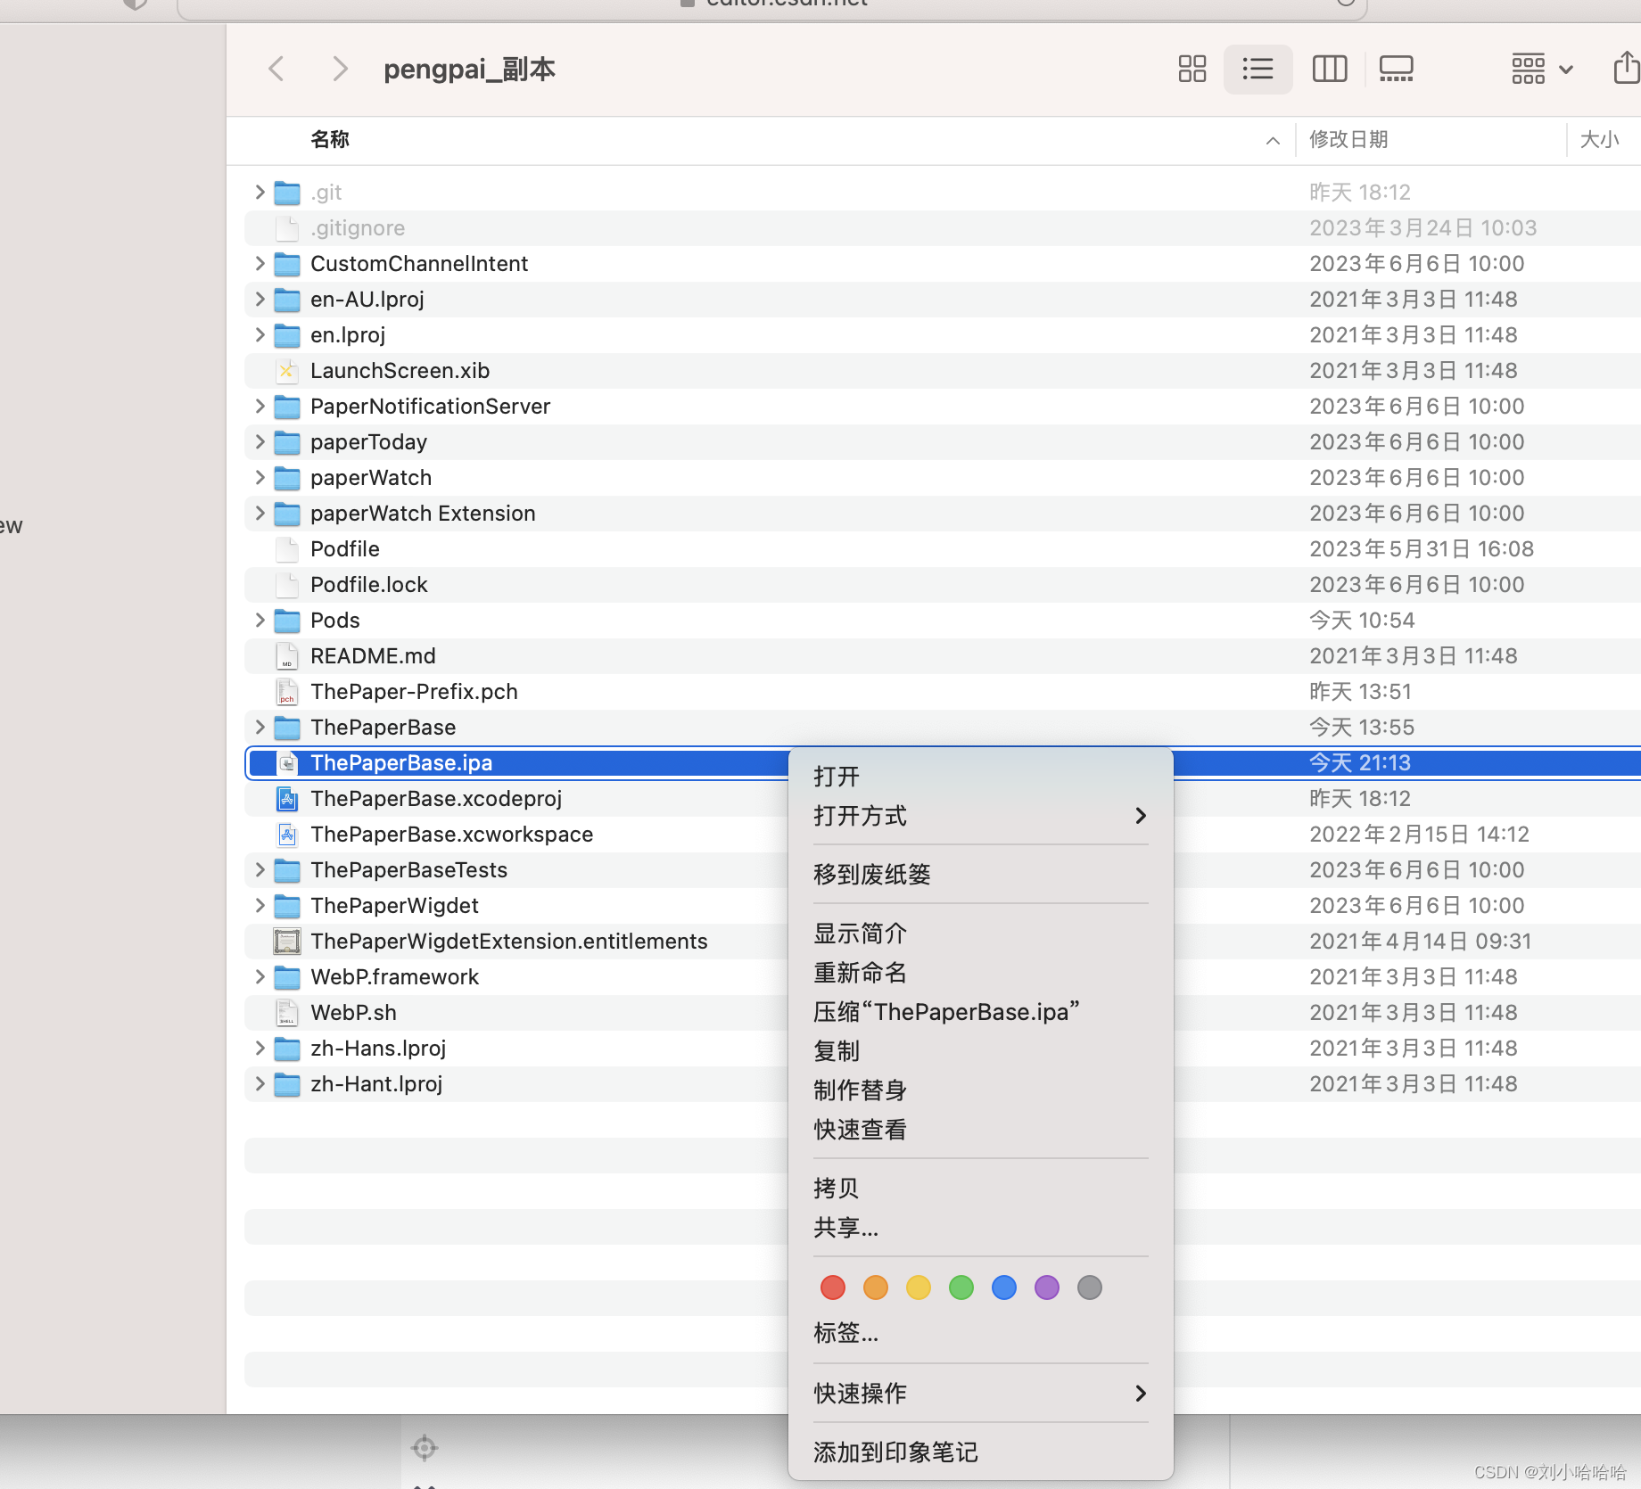Click the Podfile.lock document icon

coord(286,585)
